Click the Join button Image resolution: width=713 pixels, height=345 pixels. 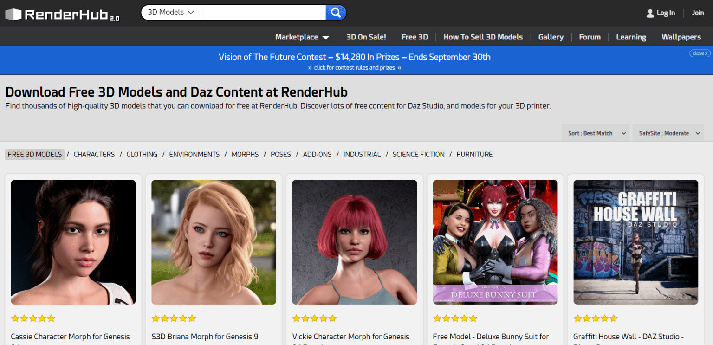tap(698, 13)
